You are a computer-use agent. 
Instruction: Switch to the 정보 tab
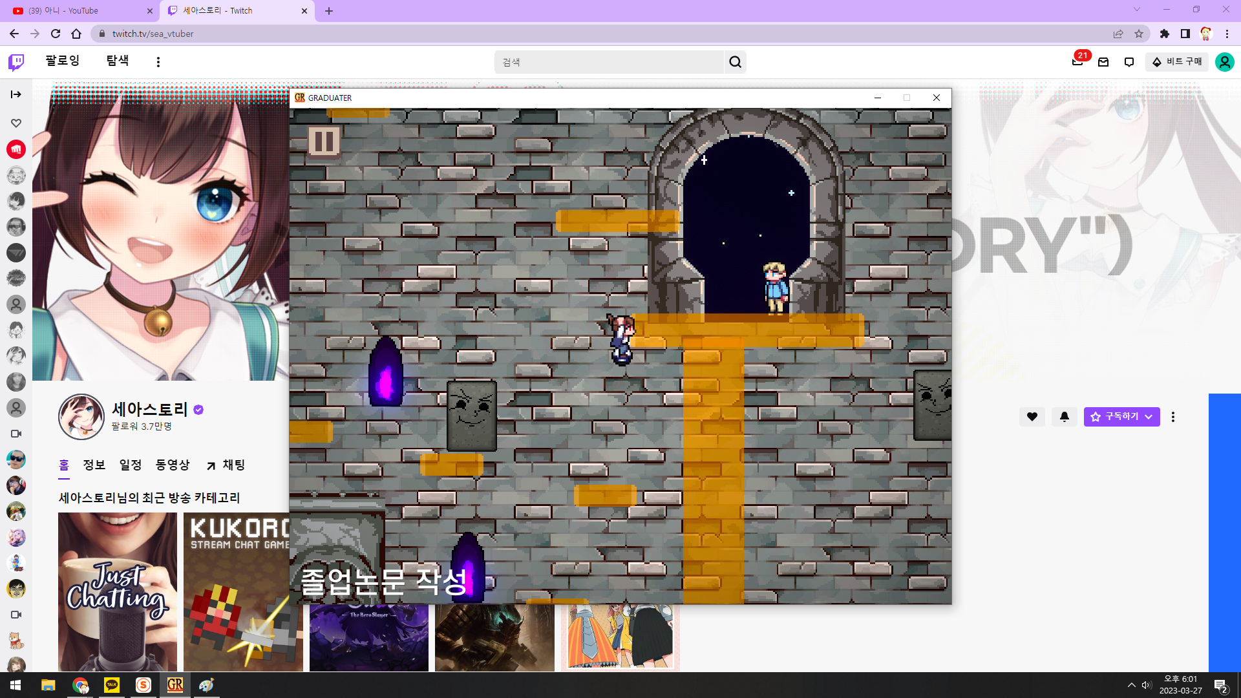pos(94,465)
